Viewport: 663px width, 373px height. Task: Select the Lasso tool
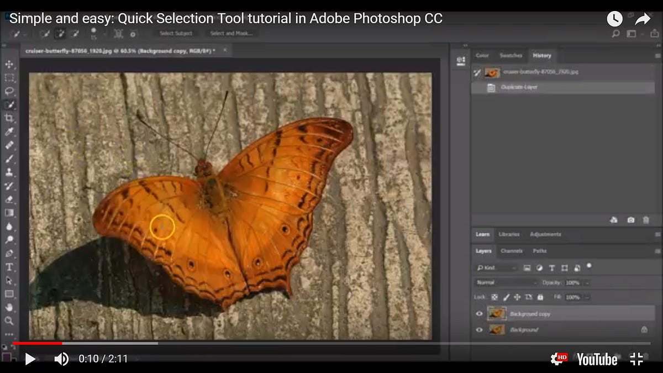(x=9, y=91)
